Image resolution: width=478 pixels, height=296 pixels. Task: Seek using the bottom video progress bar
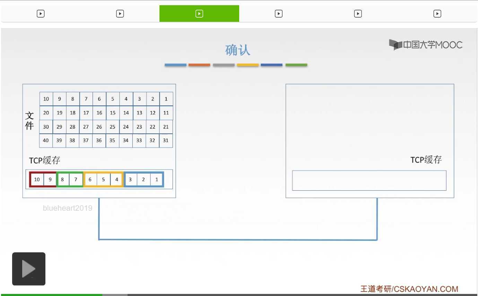[x=239, y=295]
